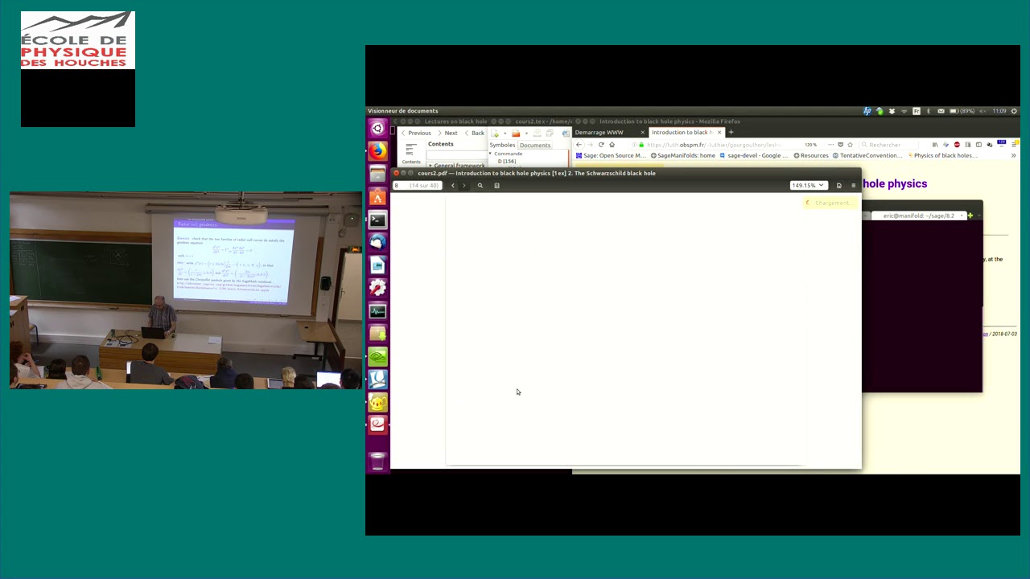Click the Next button in help viewer
Screen dimensions: 1030x579
pos(447,133)
